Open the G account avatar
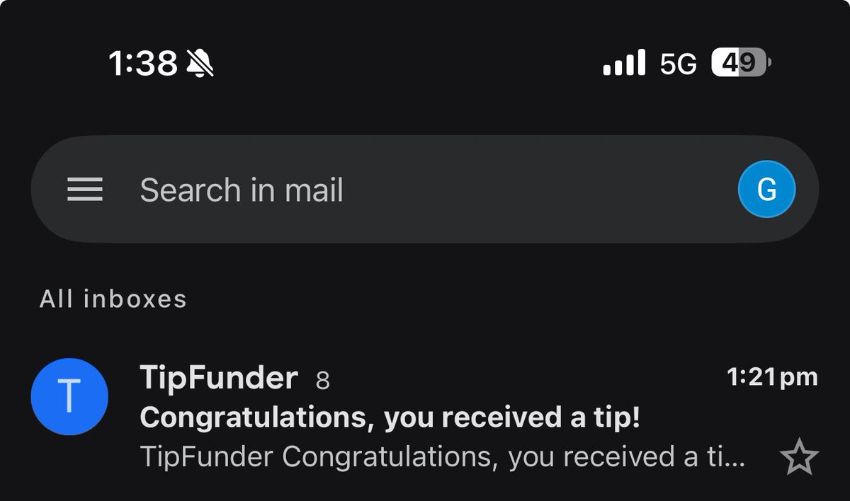Image resolution: width=850 pixels, height=501 pixels. [766, 190]
